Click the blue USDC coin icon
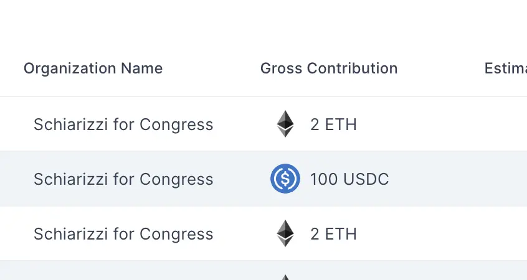Screen dimensions: 527x280 285,179
